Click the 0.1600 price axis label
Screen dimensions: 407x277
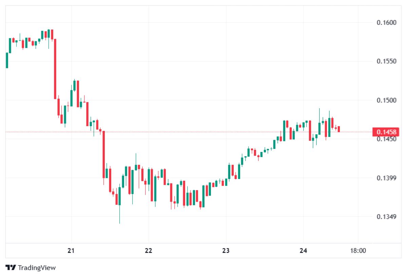point(386,23)
